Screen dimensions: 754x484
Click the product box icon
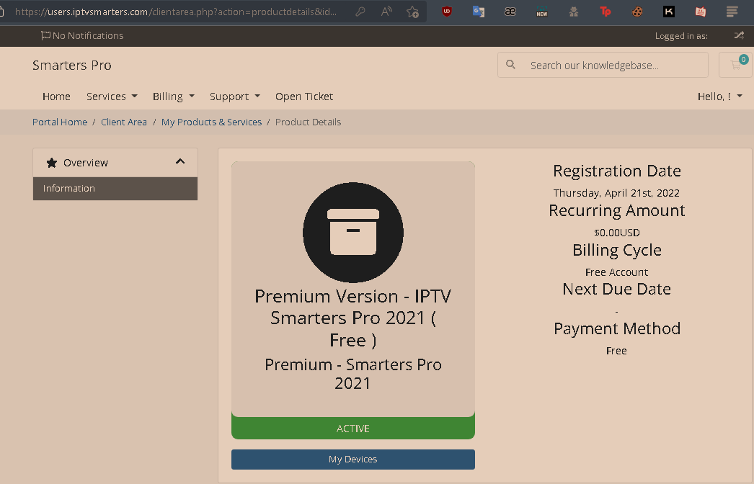[x=353, y=232]
